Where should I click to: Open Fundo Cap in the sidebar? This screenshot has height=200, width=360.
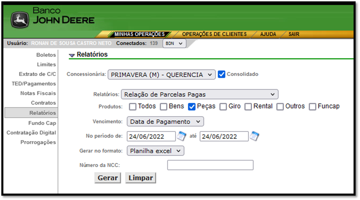tap(42, 123)
